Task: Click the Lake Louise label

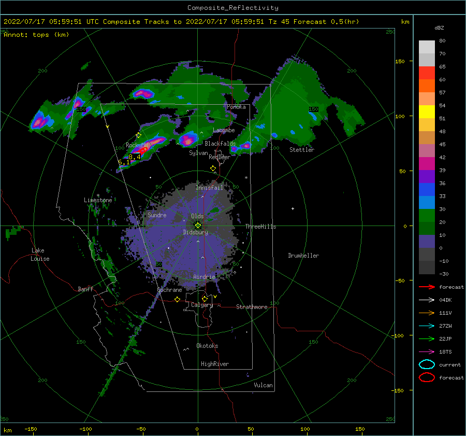Action: [x=40, y=255]
